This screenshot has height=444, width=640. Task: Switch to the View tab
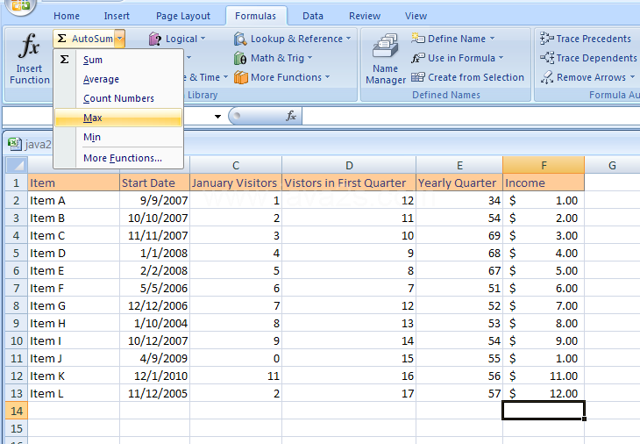click(x=416, y=16)
